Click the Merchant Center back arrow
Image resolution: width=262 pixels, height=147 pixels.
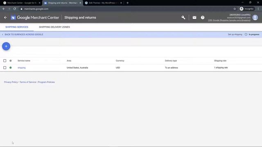(5, 18)
